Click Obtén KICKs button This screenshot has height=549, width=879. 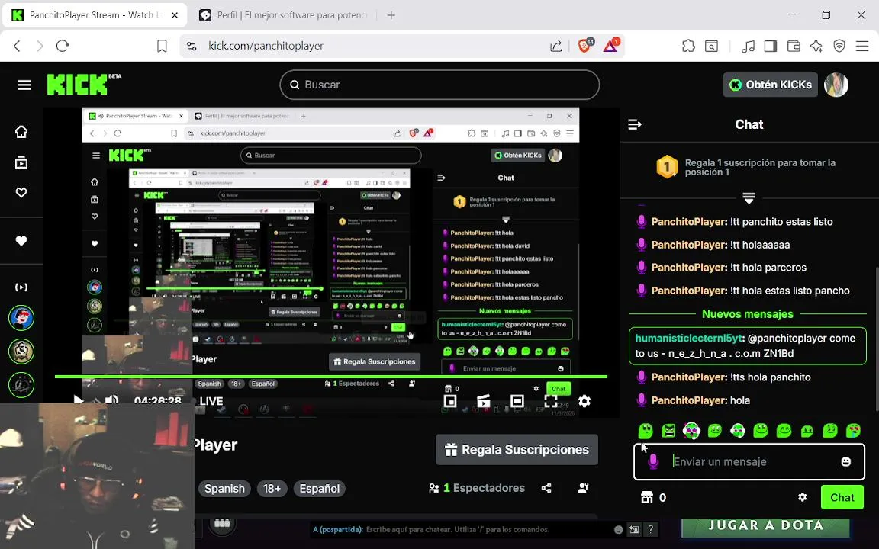pos(770,85)
